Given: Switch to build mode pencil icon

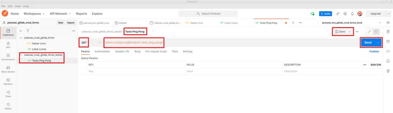Looking at the screenshot, I should 369,32.
